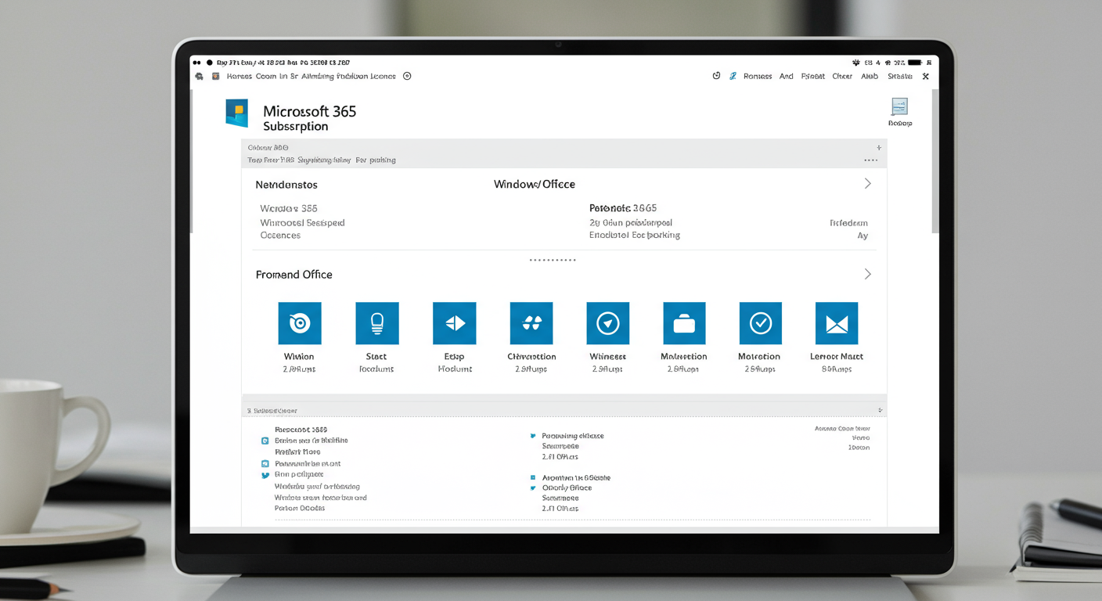
Task: Open the envelope mail app tile
Action: [x=837, y=323]
